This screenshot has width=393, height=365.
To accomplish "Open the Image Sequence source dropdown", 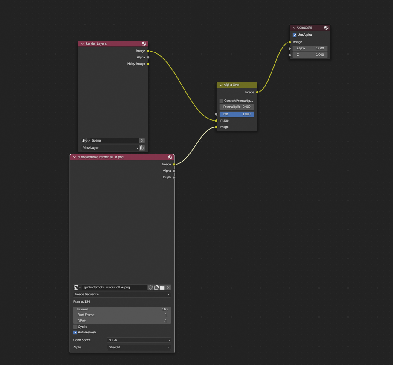I will click(122, 295).
